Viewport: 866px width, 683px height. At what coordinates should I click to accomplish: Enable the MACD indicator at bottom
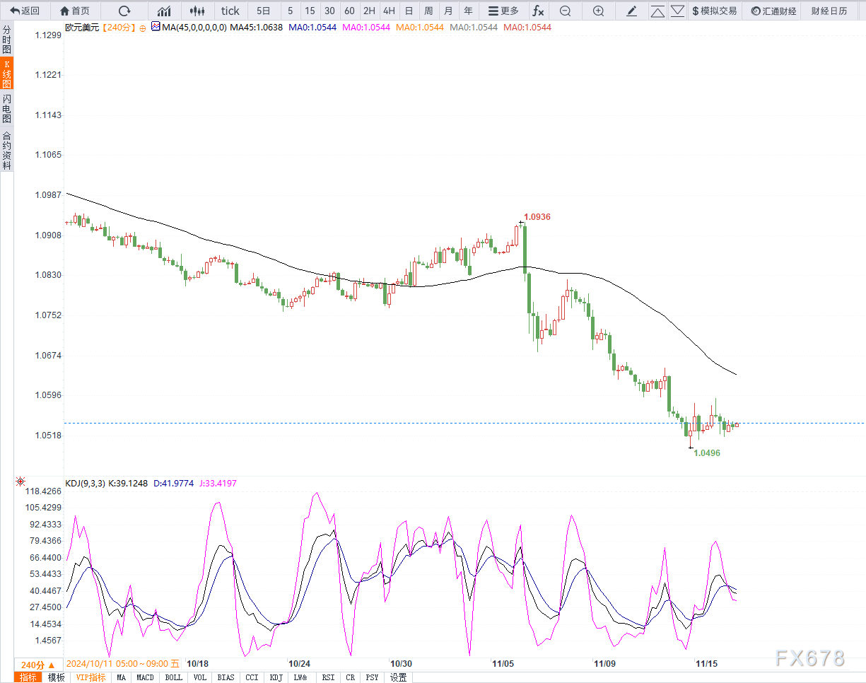click(145, 677)
